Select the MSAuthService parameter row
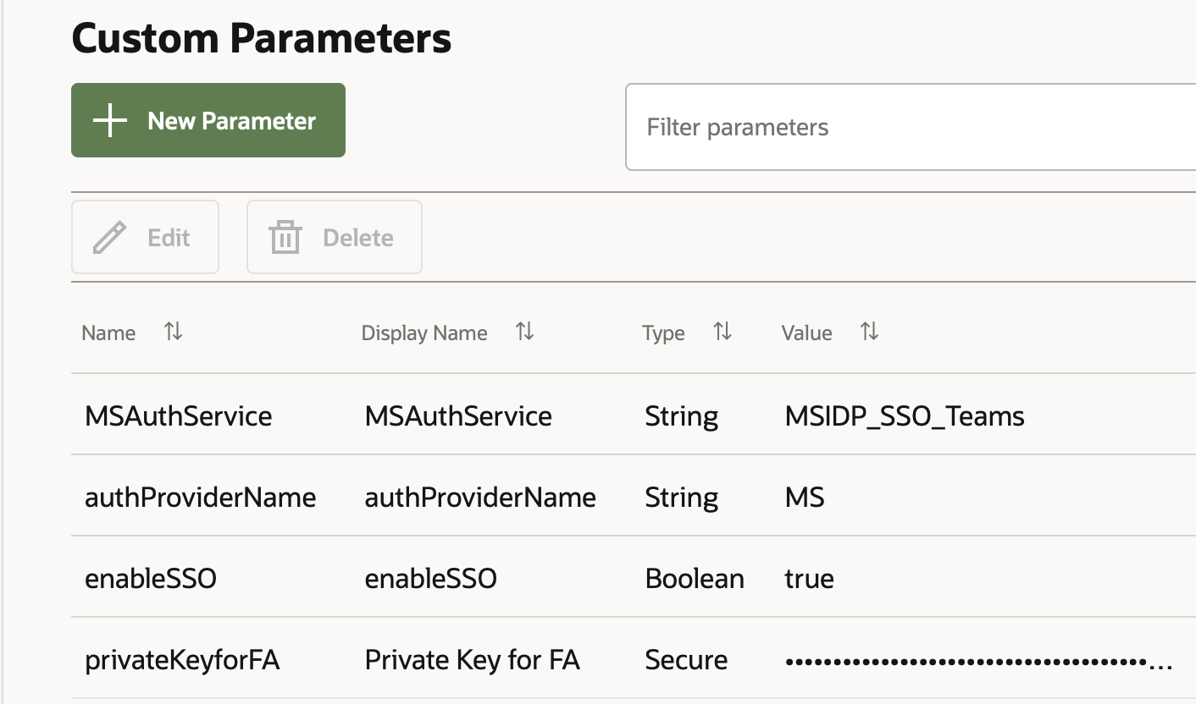 click(x=179, y=415)
